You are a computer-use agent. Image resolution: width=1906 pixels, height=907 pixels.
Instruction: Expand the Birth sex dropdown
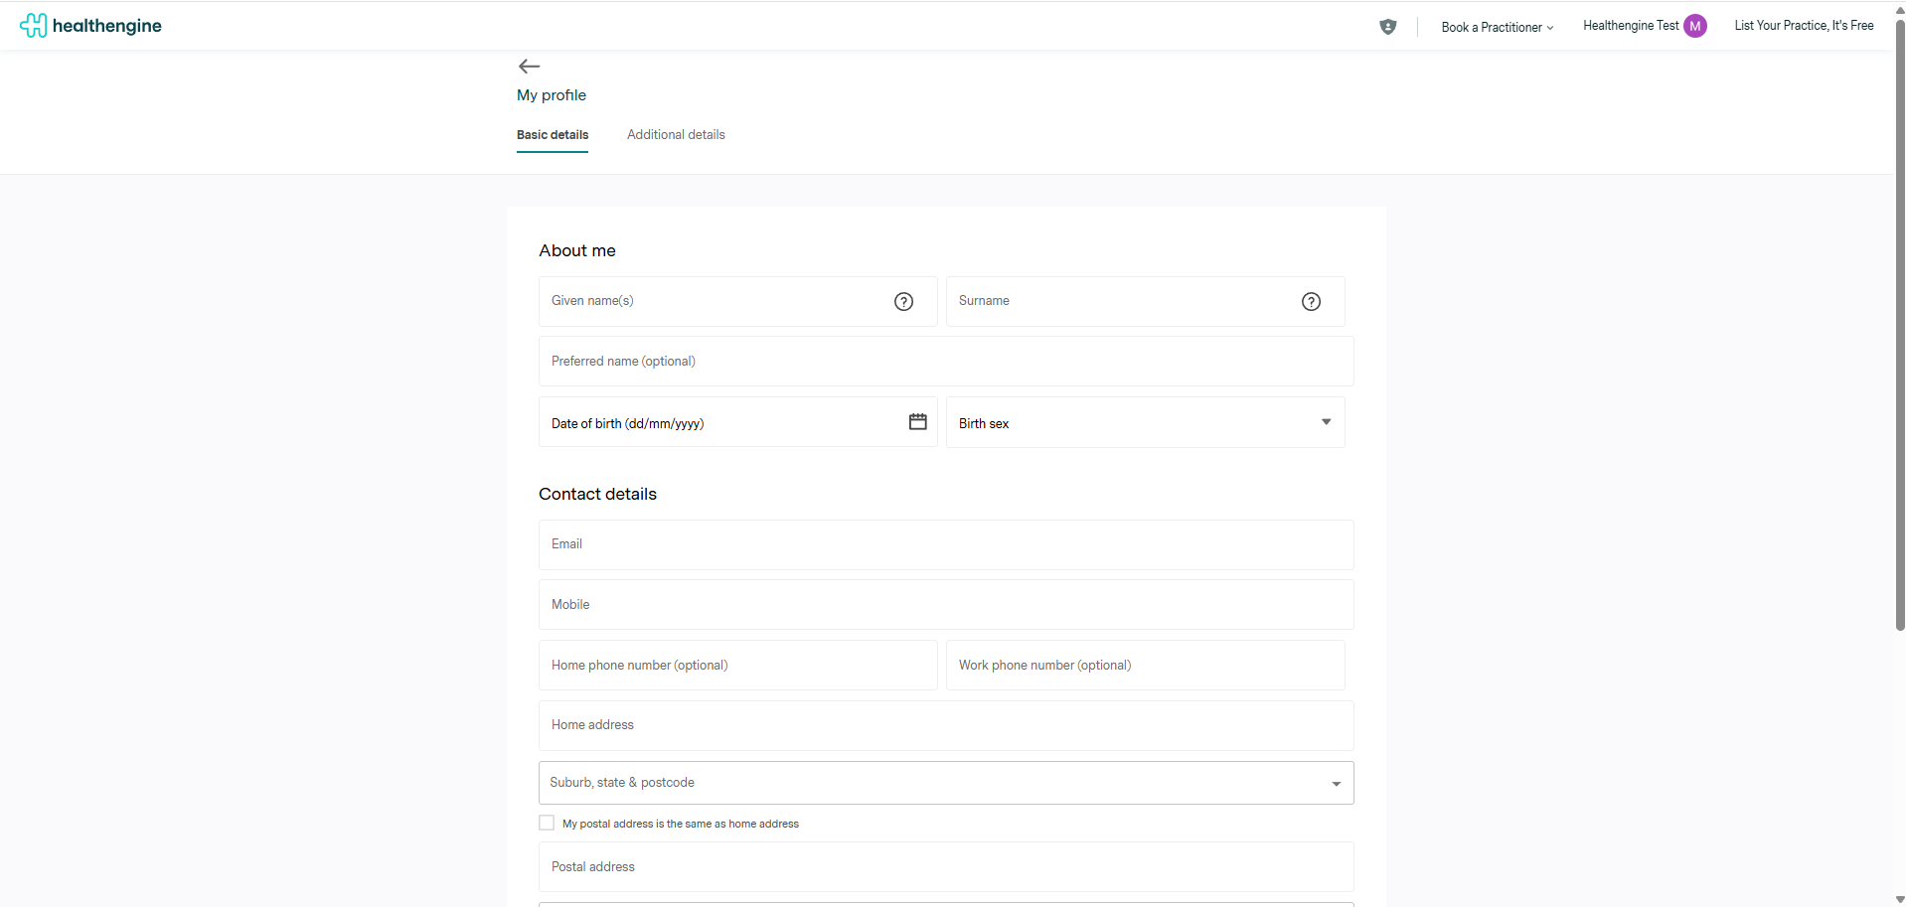click(1325, 422)
